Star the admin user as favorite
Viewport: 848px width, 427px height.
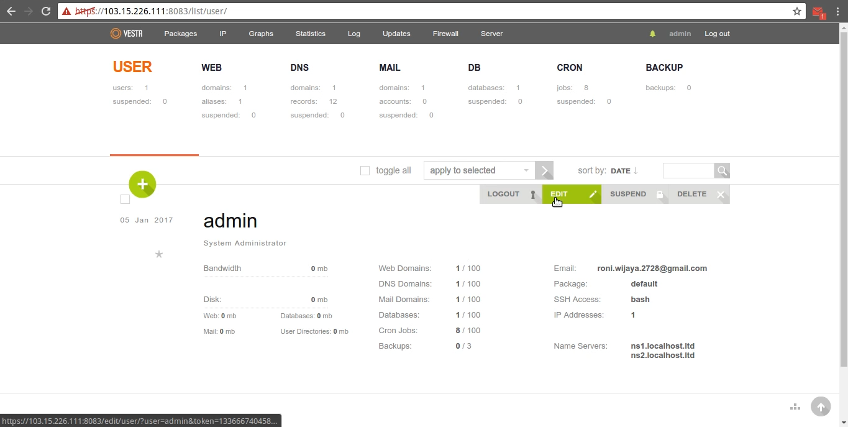[x=158, y=254]
